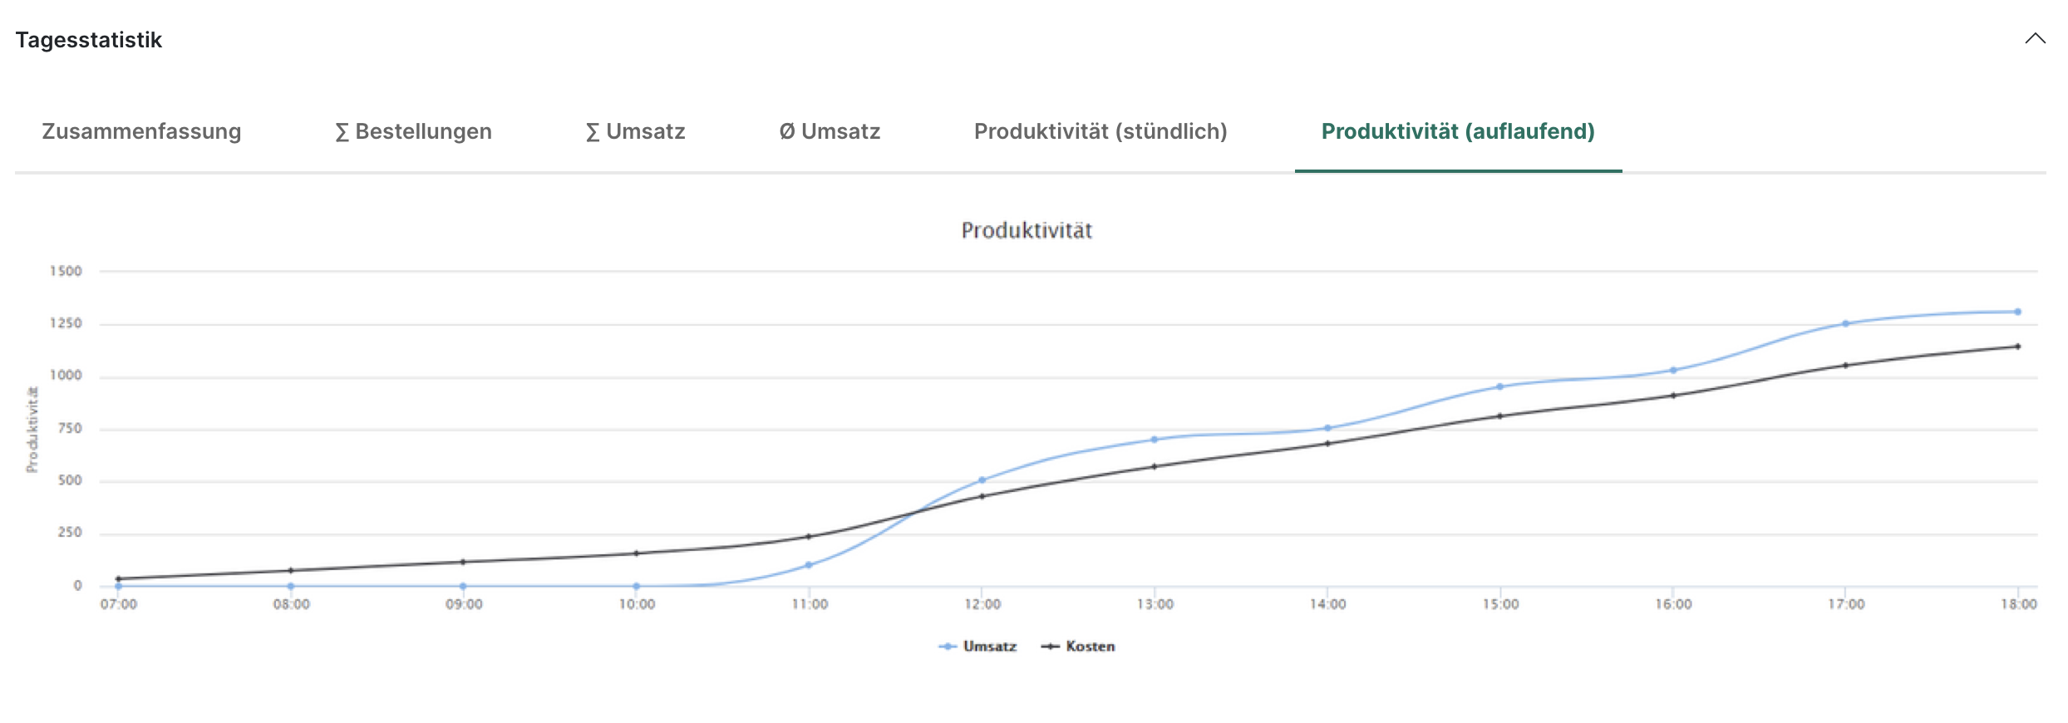The width and height of the screenshot is (2068, 723).
Task: Click the Umsatz marker at 11:00
Action: [x=809, y=565]
